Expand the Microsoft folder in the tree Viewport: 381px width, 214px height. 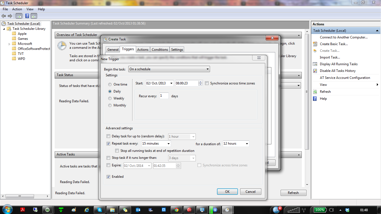9,44
